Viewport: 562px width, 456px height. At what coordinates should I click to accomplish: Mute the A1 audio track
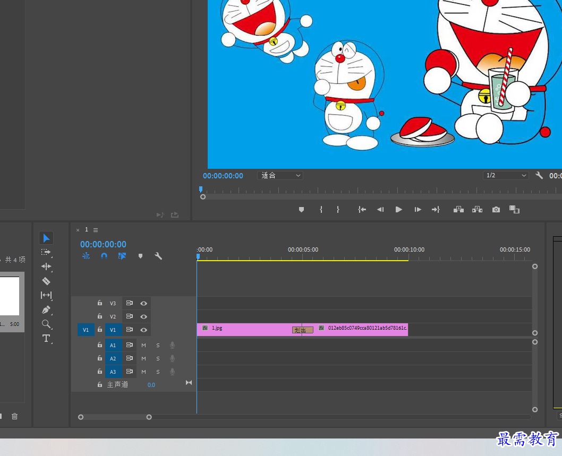click(144, 345)
